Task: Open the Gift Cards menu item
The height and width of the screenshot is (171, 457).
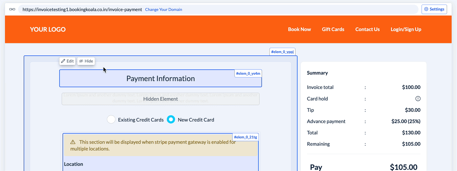Action: 333,29
